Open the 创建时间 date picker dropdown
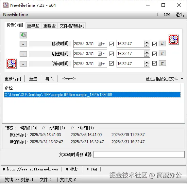 click(x=101, y=54)
